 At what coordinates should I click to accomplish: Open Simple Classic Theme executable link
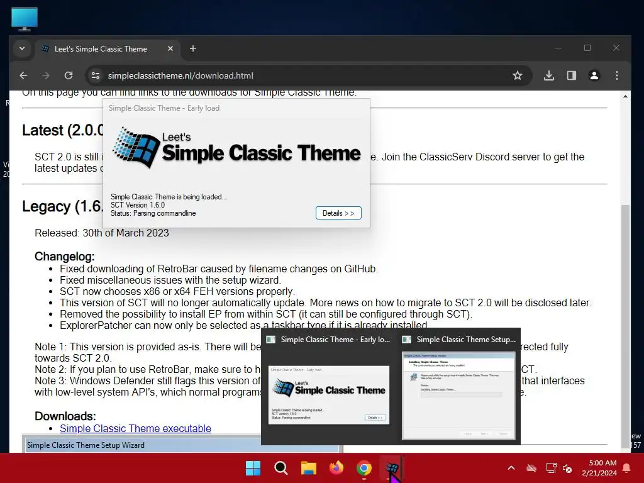[x=136, y=428]
